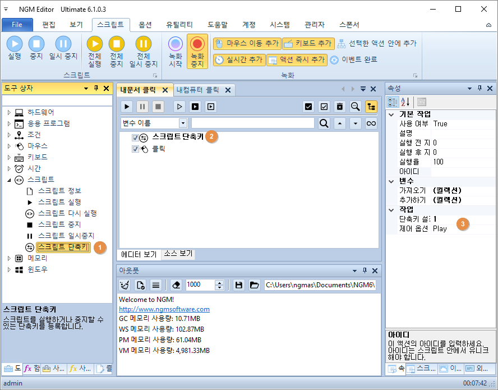
Task: Switch to the 보기 ribbon tab
Action: 76,25
